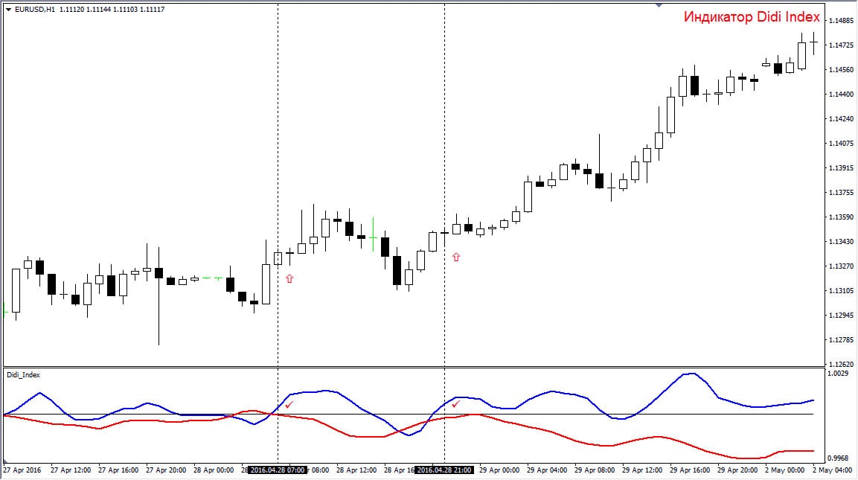Click the 29 Apr 16:00 label on the time axis

point(689,470)
